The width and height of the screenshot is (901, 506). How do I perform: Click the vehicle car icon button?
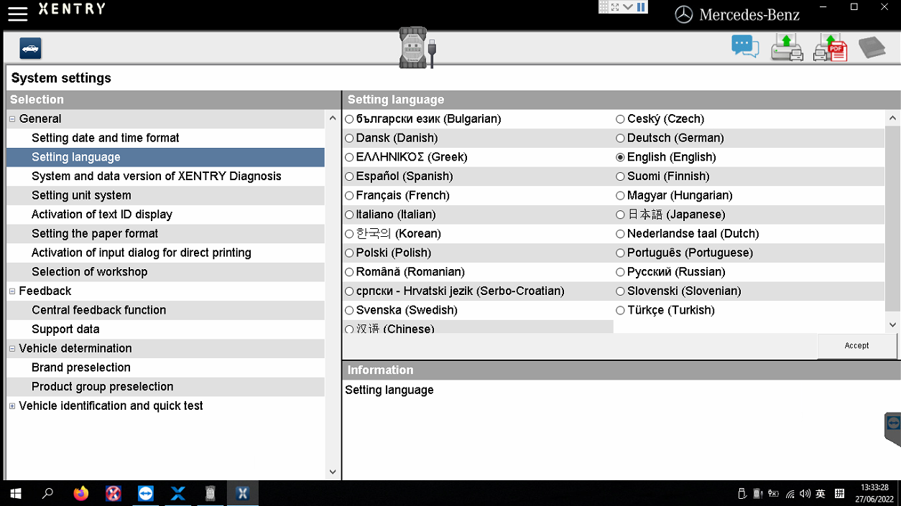pos(30,48)
